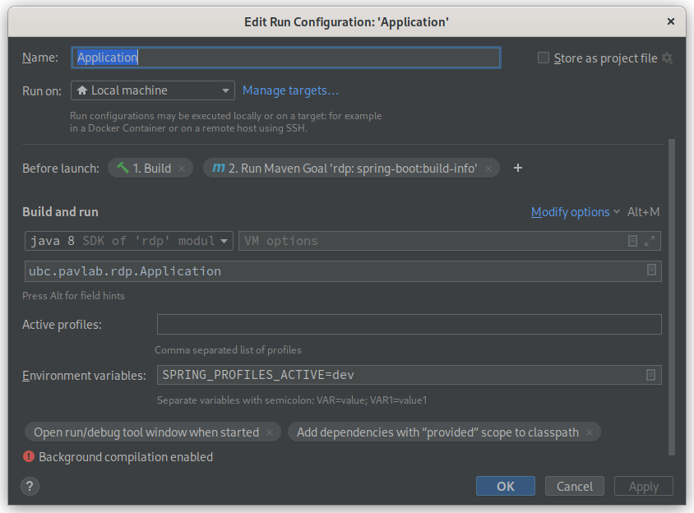The image size is (694, 513).
Task: Open the Environment variables editor icon
Action: (652, 375)
